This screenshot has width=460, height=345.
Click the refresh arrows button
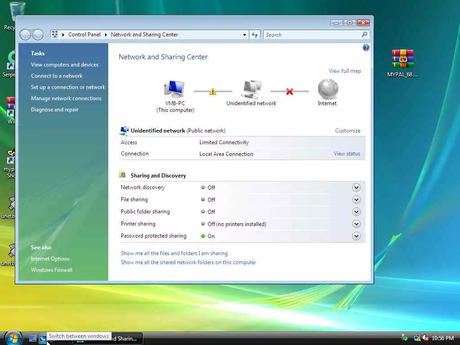[x=255, y=35]
